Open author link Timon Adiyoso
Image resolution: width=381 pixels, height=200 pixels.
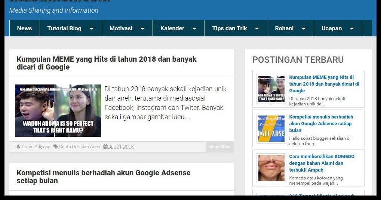[x=36, y=147]
